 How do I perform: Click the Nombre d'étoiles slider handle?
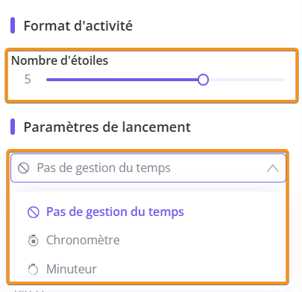(203, 80)
